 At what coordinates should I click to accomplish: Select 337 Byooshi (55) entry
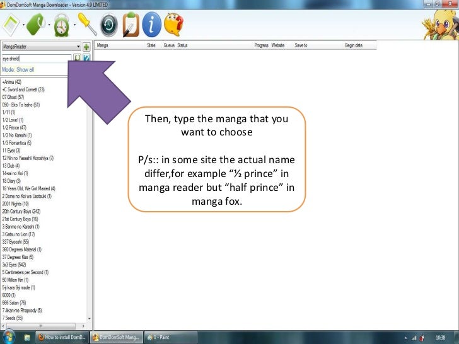(x=16, y=242)
